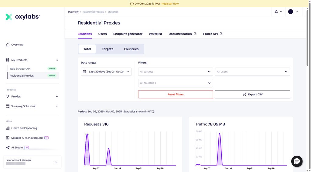Image resolution: width=311 pixels, height=172 pixels.
Task: Open the All targets filter dropdown
Action: point(176,71)
